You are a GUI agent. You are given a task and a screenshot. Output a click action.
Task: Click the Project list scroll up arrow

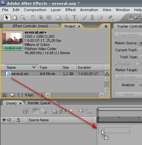point(107,79)
